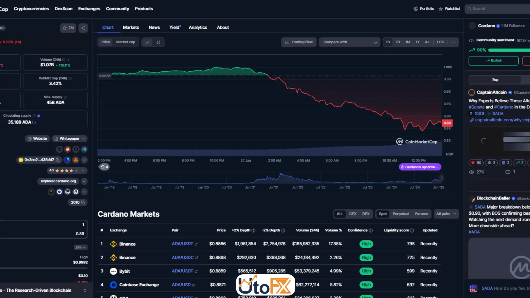Switch to the candlestick chart icon
This screenshot has width=530, height=298.
pos(158,42)
